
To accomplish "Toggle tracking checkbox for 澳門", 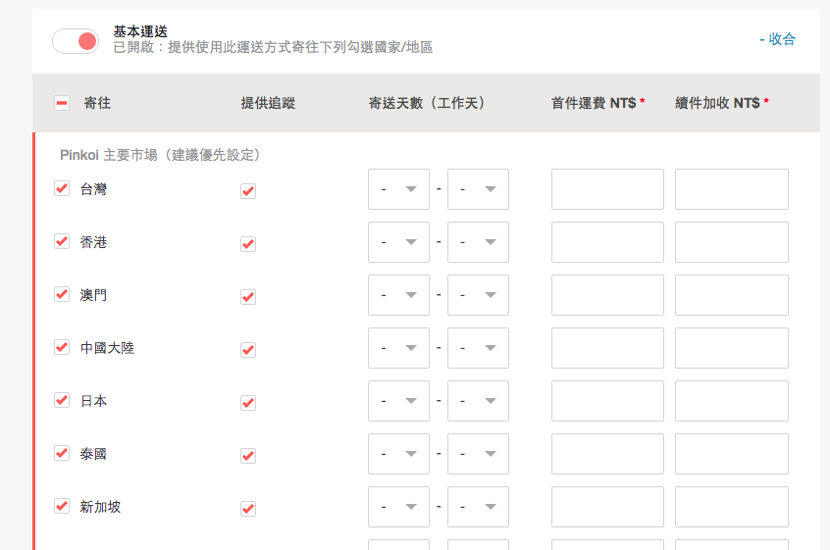I will click(248, 297).
